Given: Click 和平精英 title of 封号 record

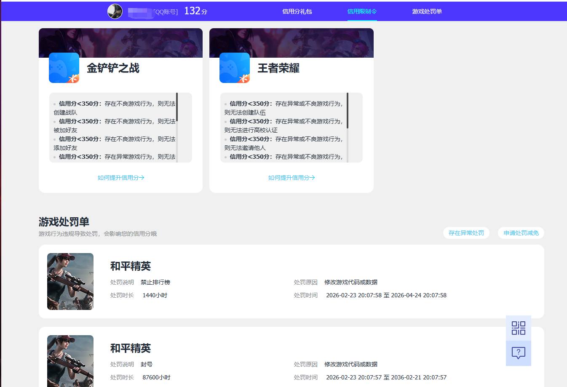Looking at the screenshot, I should point(131,348).
